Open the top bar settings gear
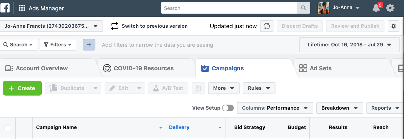This screenshot has height=139, width=404. click(390, 8)
